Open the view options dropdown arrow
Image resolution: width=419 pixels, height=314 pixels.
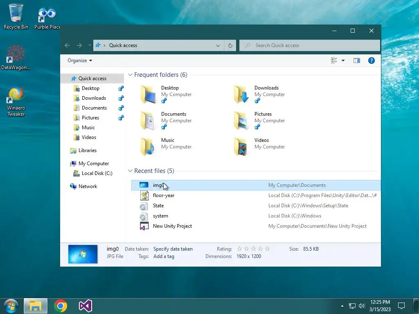click(343, 61)
